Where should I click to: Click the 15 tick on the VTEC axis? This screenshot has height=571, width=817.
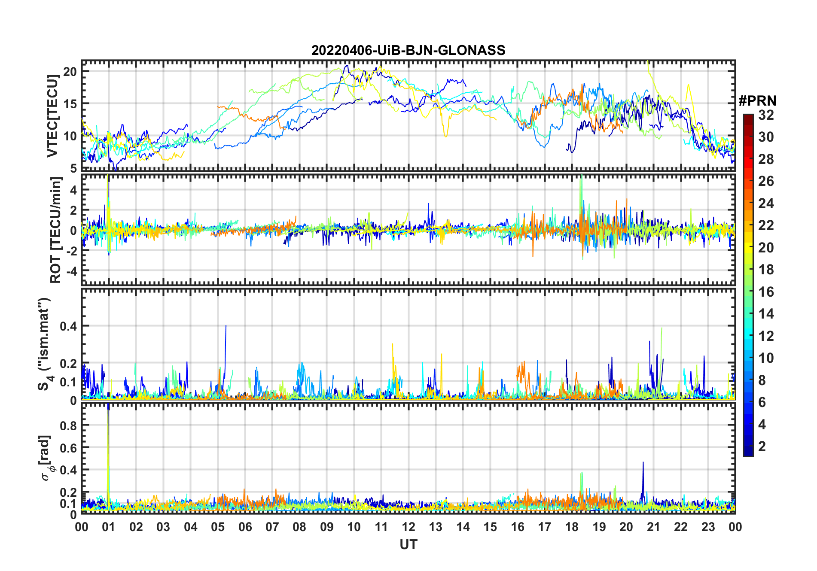pyautogui.click(x=70, y=103)
